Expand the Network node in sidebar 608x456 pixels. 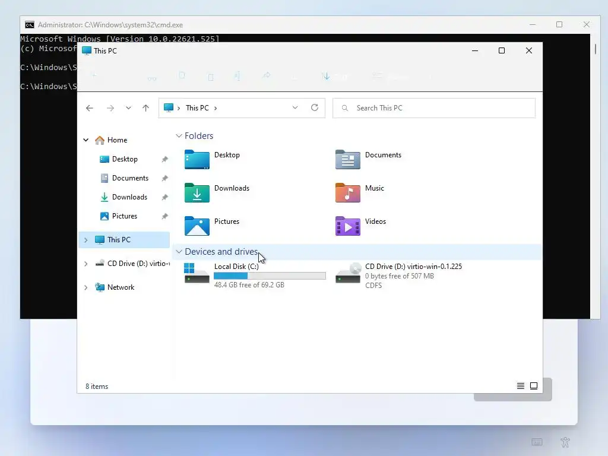(86, 287)
